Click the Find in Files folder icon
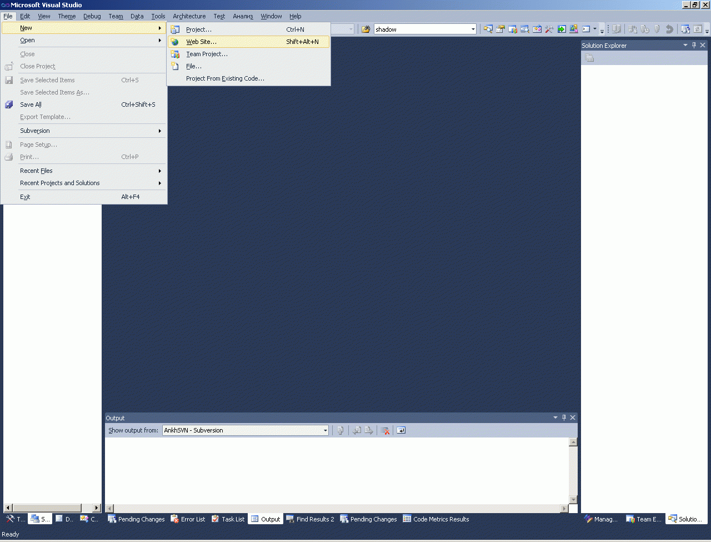Image resolution: width=711 pixels, height=542 pixels. 365,29
